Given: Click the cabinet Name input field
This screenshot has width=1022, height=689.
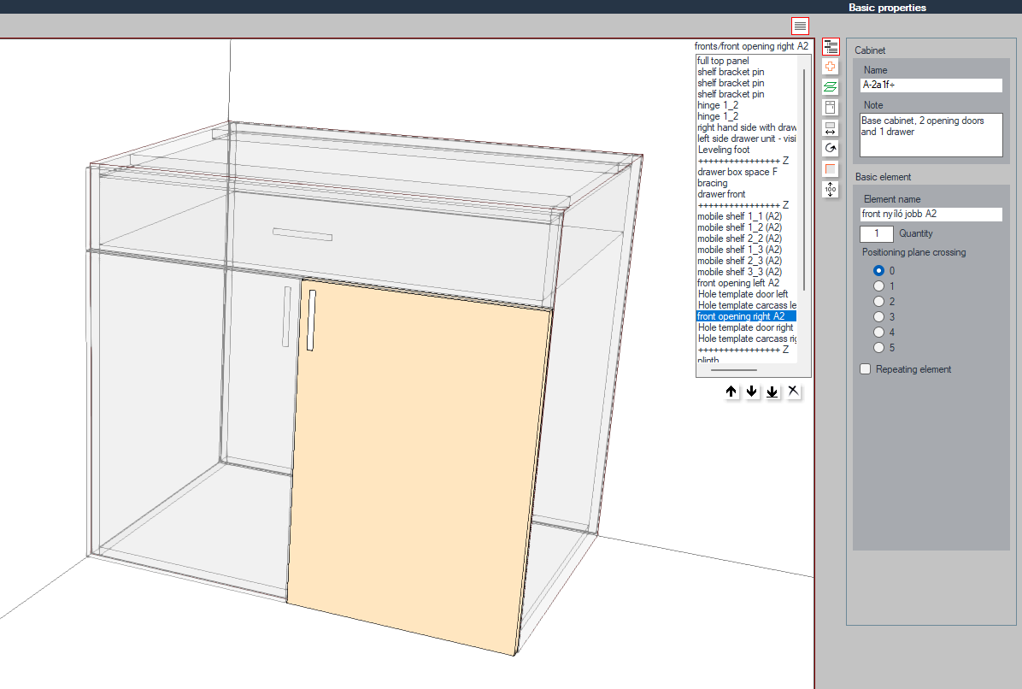Looking at the screenshot, I should coord(931,85).
